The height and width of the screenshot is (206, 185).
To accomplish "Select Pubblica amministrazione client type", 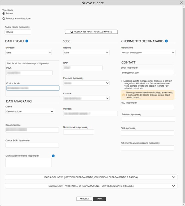I will [4, 18].
